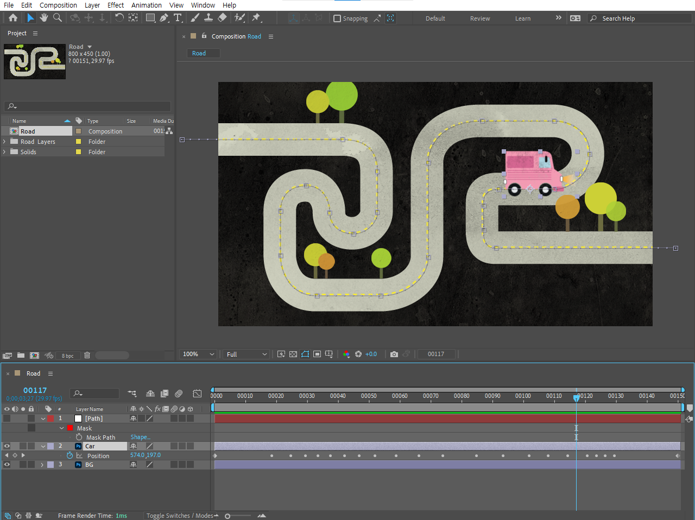Viewport: 695px width, 520px height.
Task: Click the Toggle Transparency Grid icon
Action: point(293,354)
